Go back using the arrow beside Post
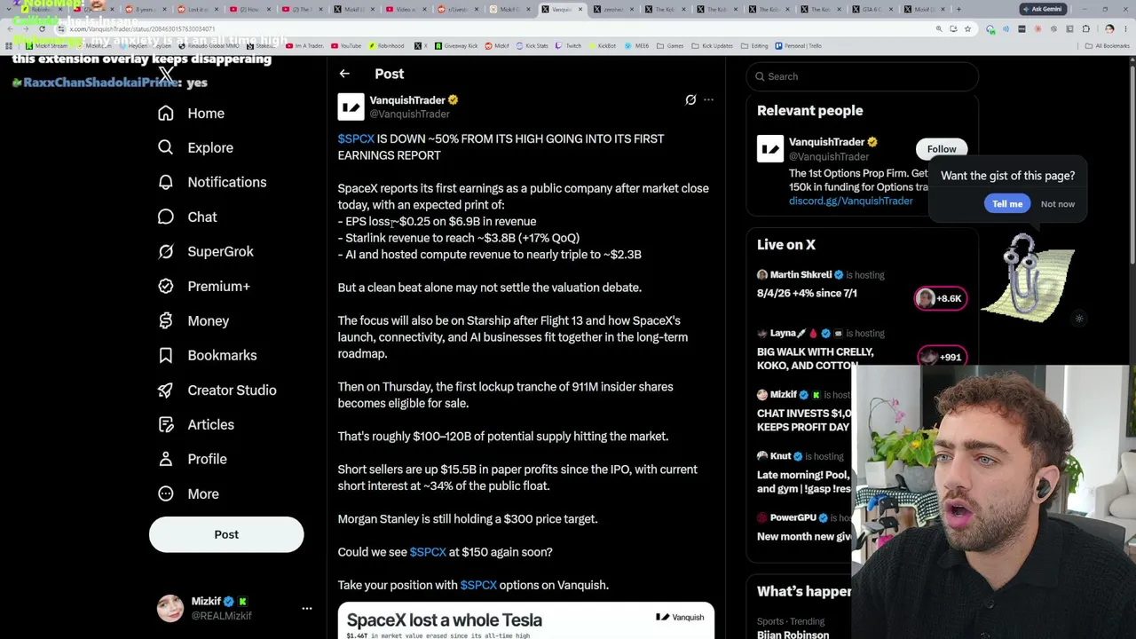The width and height of the screenshot is (1136, 639). click(x=344, y=75)
